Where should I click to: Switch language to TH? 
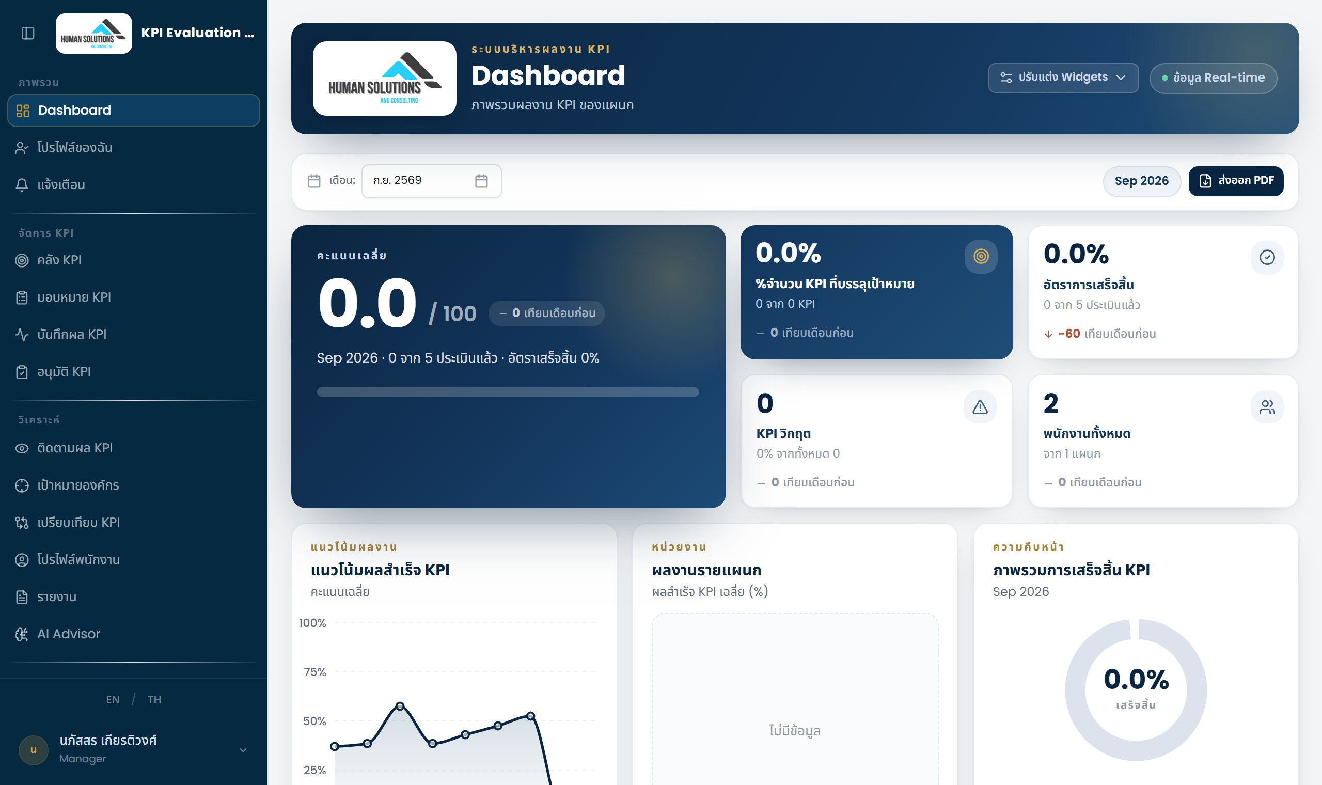(154, 699)
